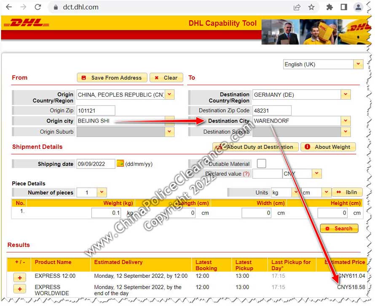Open the cm dimension units dropdown
Viewport: 375px width, 306px height.
tap(326, 192)
